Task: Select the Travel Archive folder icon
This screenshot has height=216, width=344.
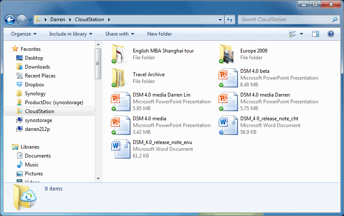Action: [x=120, y=78]
